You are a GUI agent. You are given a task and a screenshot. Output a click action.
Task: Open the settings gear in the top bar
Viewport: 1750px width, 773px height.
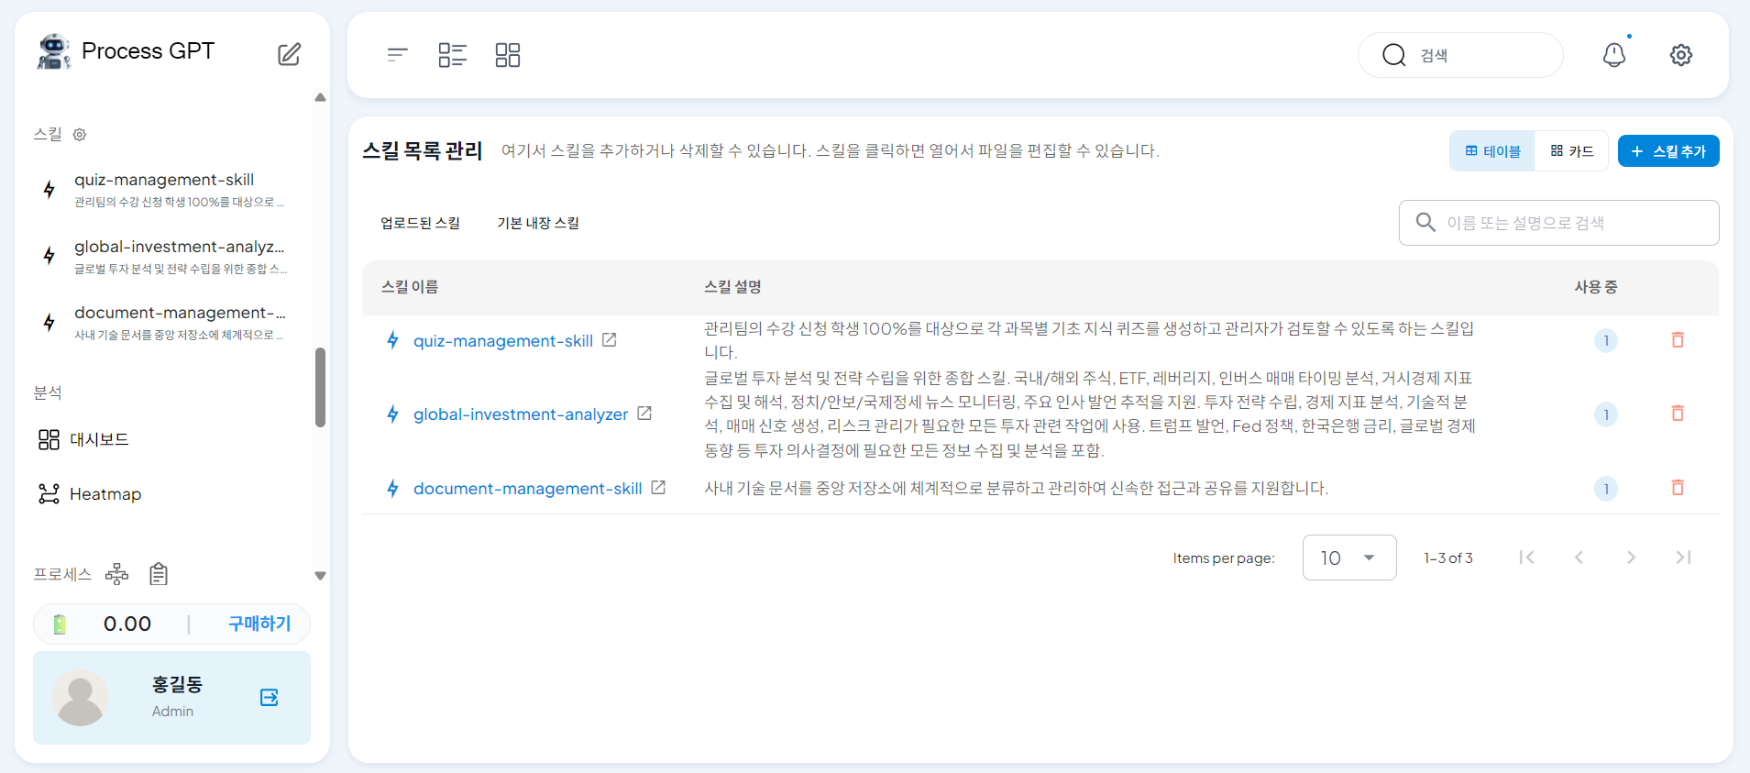tap(1681, 55)
